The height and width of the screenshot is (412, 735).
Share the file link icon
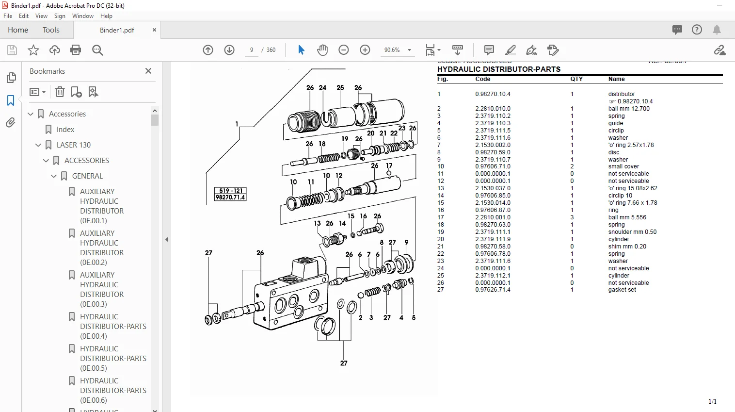click(719, 50)
